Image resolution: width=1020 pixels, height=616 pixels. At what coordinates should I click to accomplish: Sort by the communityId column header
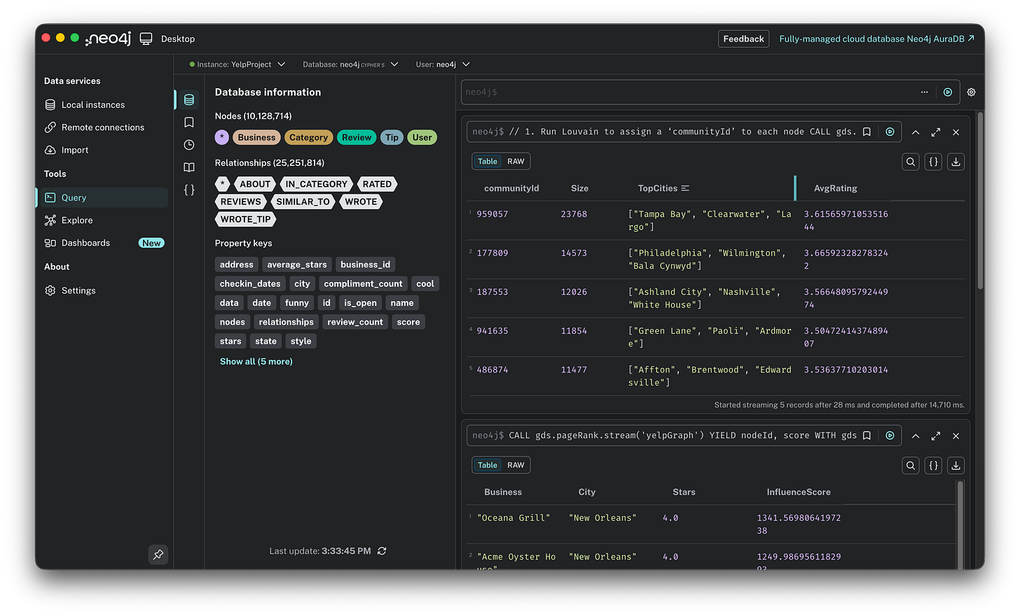pos(511,188)
